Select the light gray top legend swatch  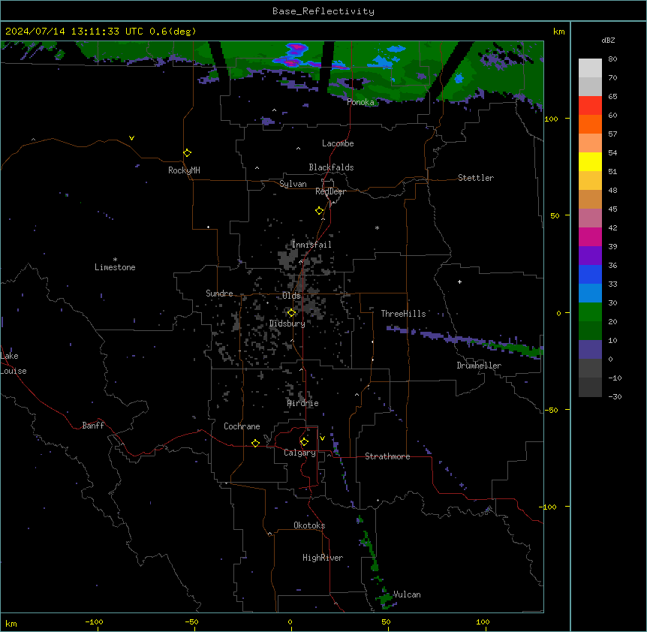[590, 68]
